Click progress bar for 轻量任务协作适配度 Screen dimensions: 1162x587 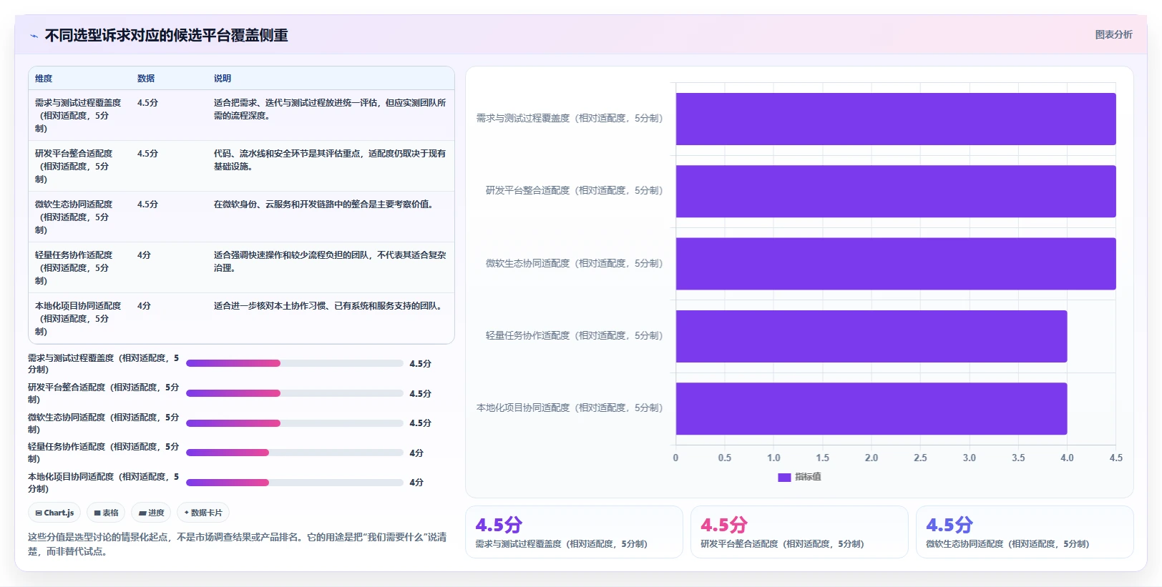pyautogui.click(x=294, y=453)
